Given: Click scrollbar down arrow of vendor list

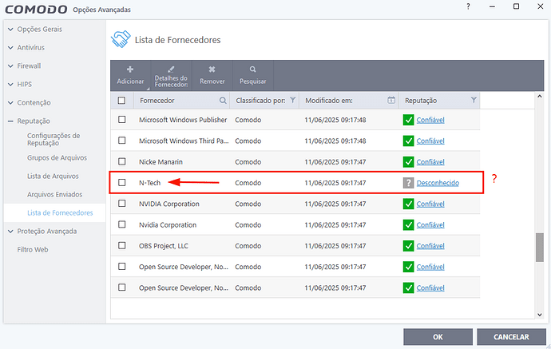Looking at the screenshot, I should 539,315.
